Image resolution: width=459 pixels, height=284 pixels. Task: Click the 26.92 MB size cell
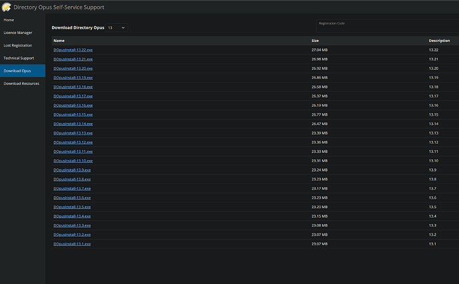(x=319, y=69)
